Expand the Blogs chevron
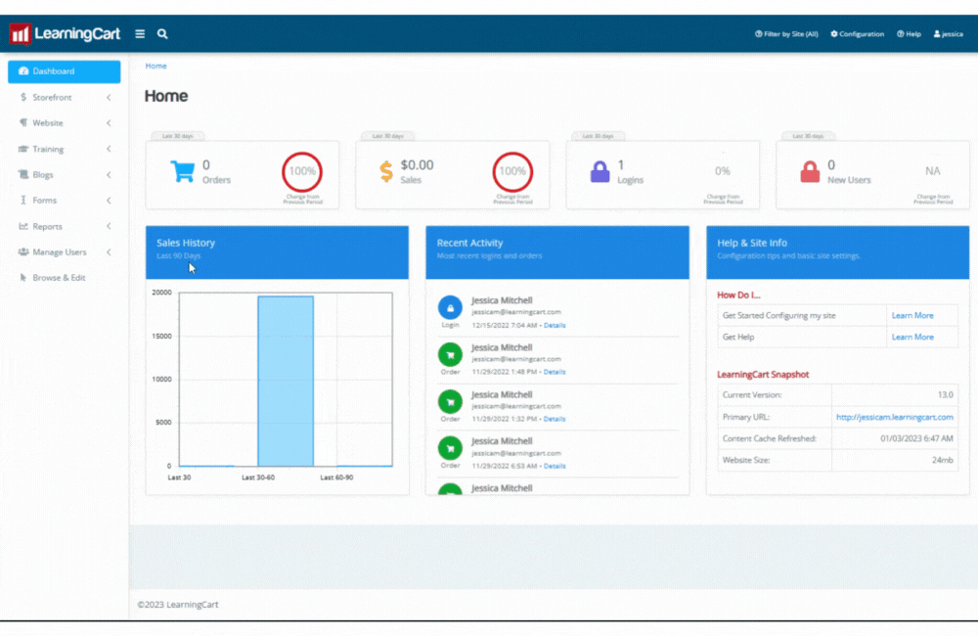Screen dimensions: 978x636 tap(109, 175)
